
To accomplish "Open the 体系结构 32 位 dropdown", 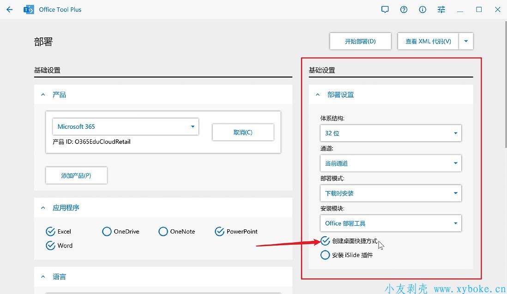I will point(390,133).
